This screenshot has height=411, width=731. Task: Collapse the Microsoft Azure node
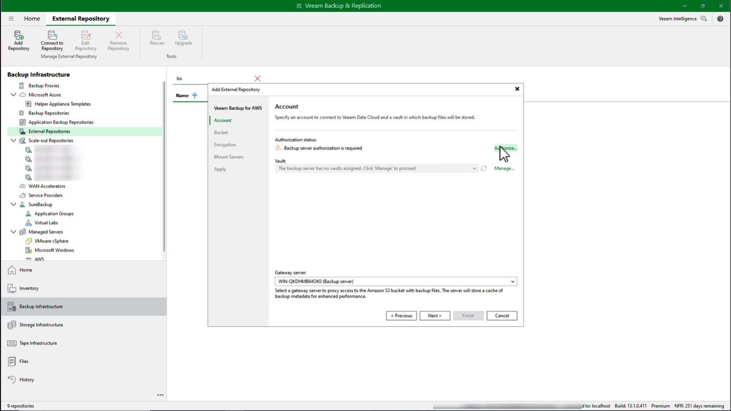tap(13, 95)
